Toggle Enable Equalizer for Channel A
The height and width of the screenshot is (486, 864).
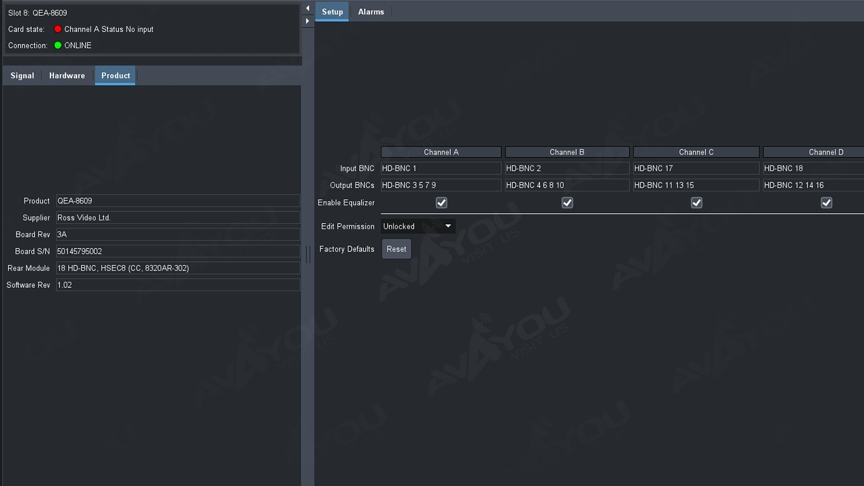[442, 203]
